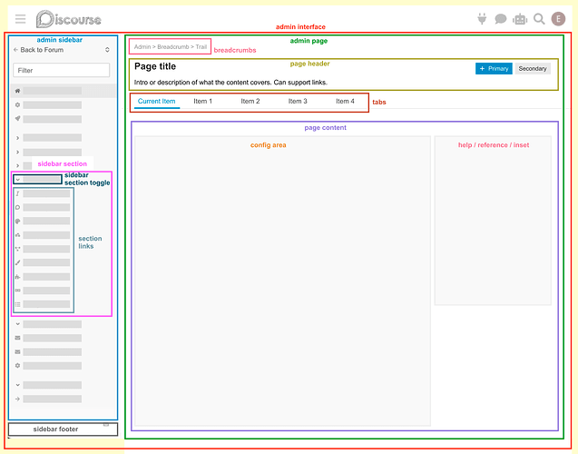The width and height of the screenshot is (578, 454).
Task: Click the plus icon on the Primary button
Action: click(482, 69)
